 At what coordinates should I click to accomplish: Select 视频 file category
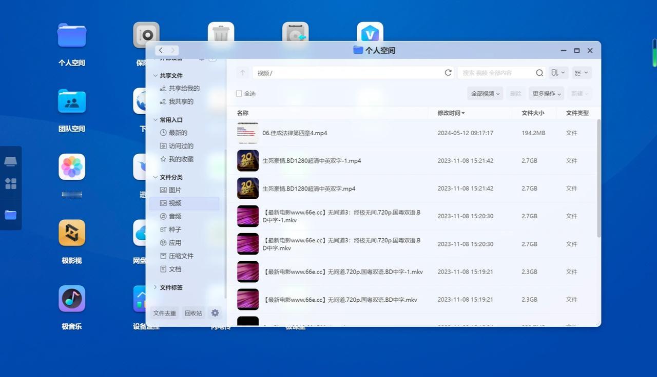184,203
